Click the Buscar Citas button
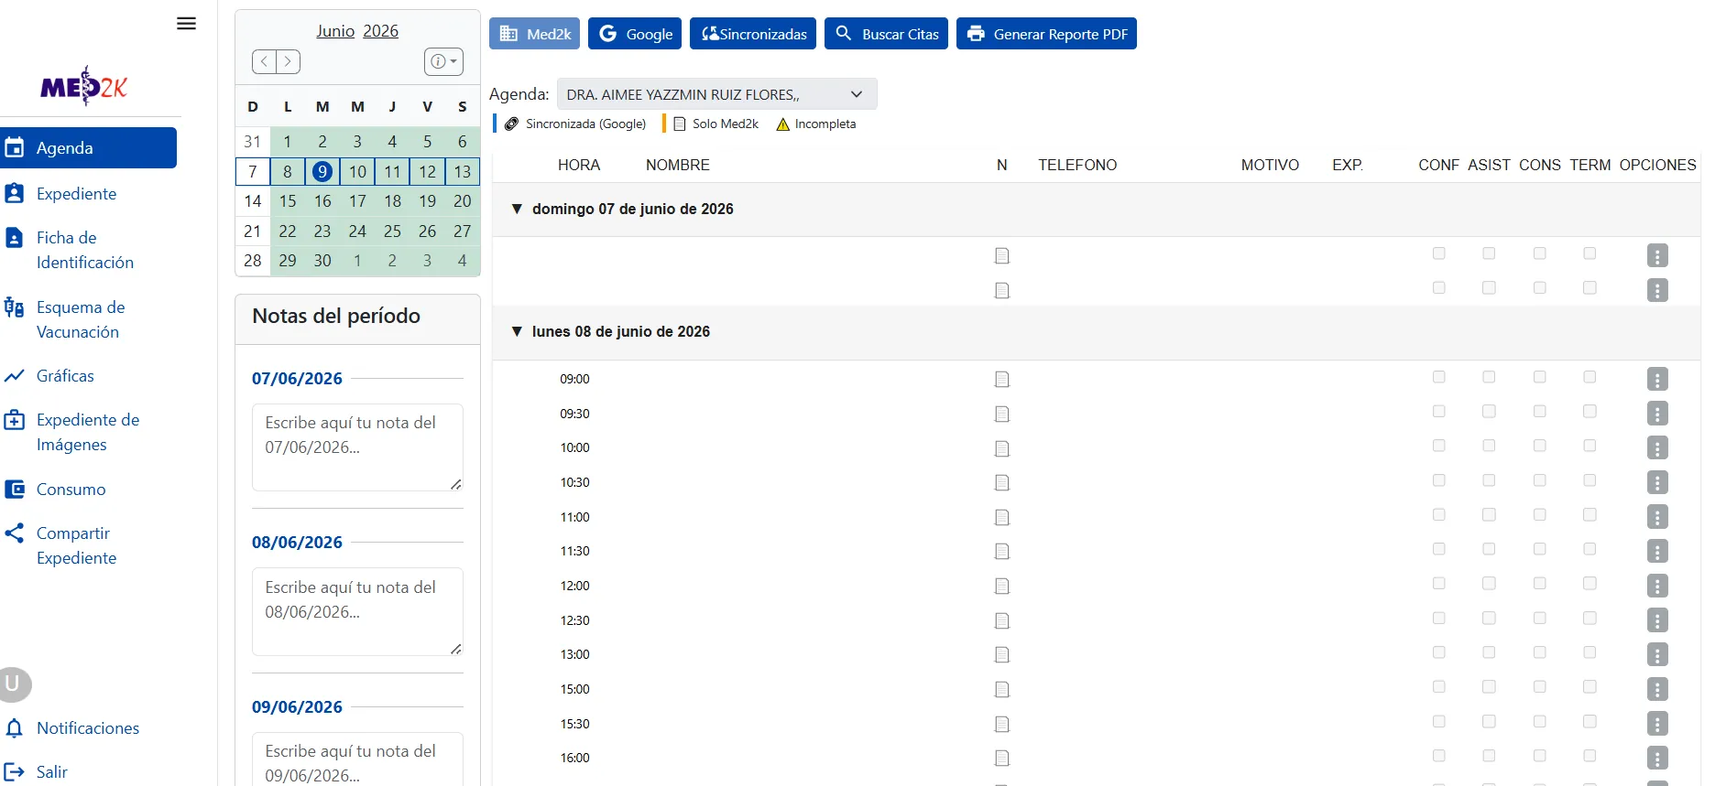 [886, 34]
